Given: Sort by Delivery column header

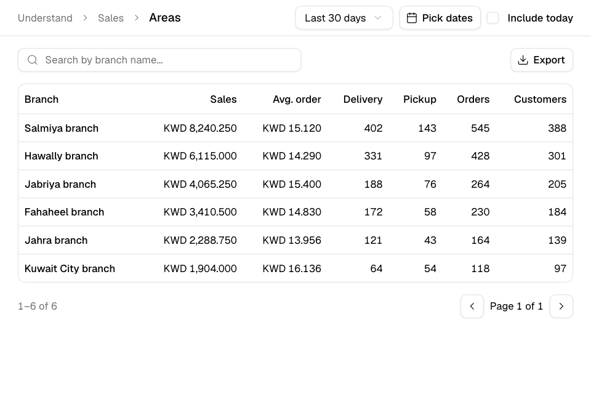Looking at the screenshot, I should click(x=363, y=99).
